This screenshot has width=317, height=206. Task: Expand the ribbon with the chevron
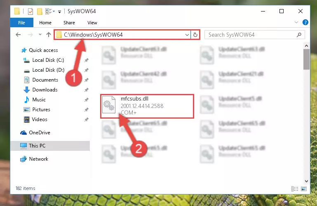(x=296, y=22)
